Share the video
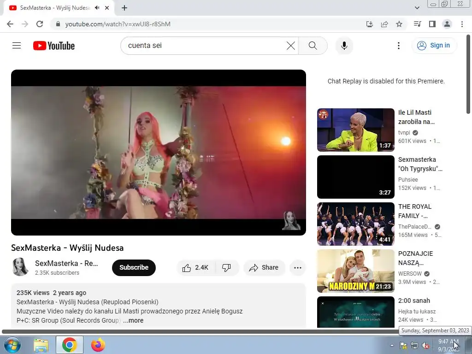The height and width of the screenshot is (354, 472). coord(264,268)
